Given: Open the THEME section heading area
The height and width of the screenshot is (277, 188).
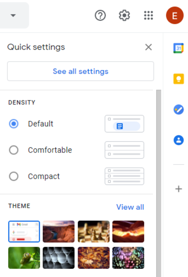Looking at the screenshot, I should pos(19,206).
